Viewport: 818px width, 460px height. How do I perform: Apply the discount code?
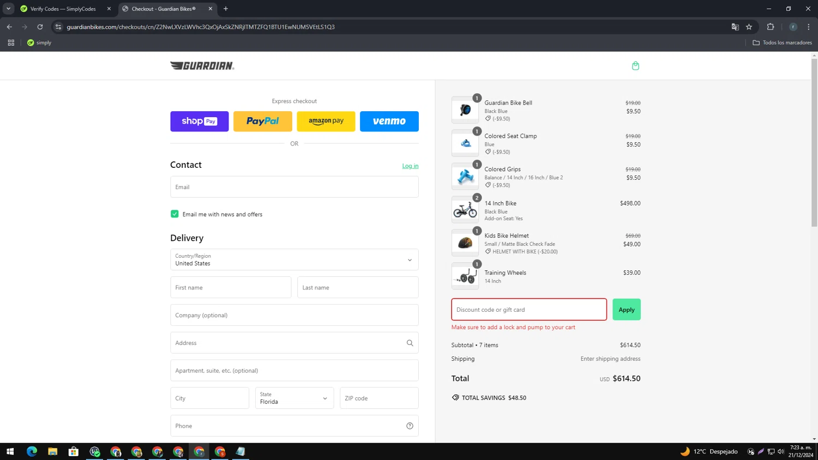(626, 310)
